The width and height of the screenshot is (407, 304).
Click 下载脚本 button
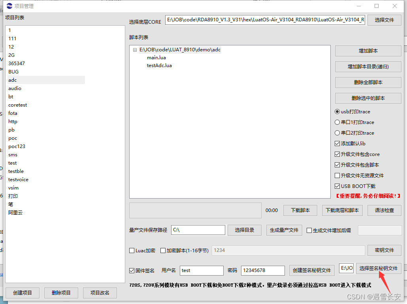pyautogui.click(x=300, y=210)
